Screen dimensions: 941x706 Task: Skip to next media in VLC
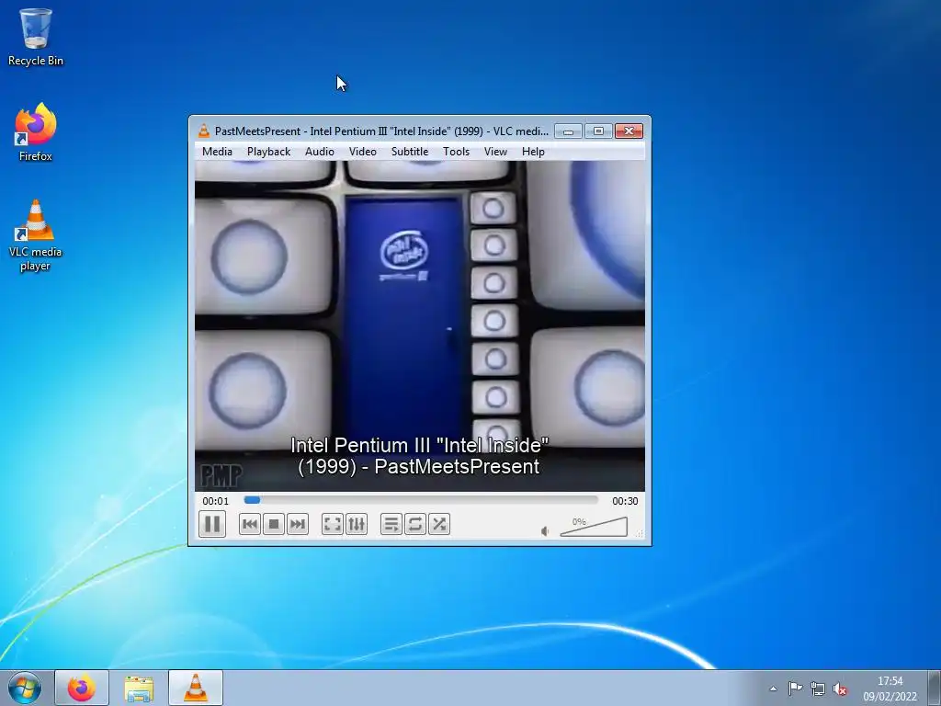pyautogui.click(x=298, y=524)
